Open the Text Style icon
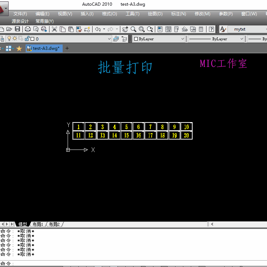The image size is (267, 267). 223,29
